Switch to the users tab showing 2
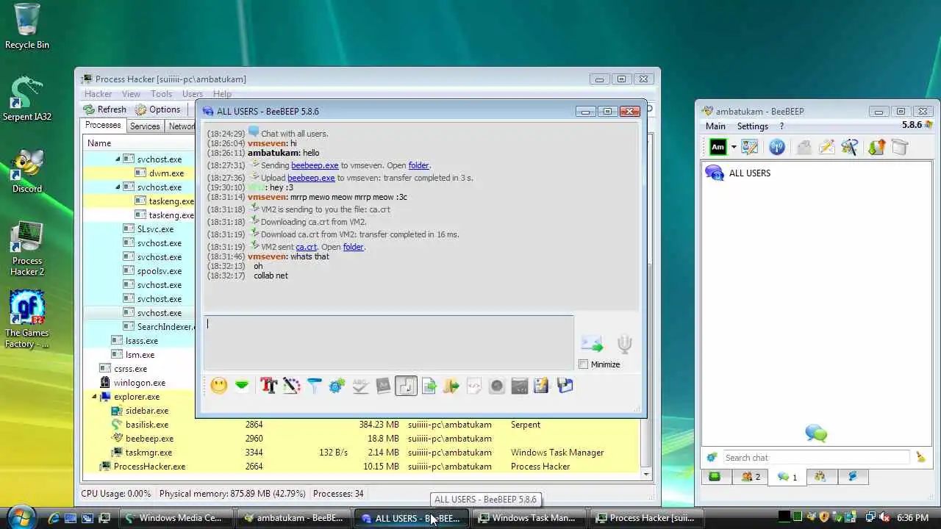Image resolution: width=941 pixels, height=529 pixels. coord(751,477)
